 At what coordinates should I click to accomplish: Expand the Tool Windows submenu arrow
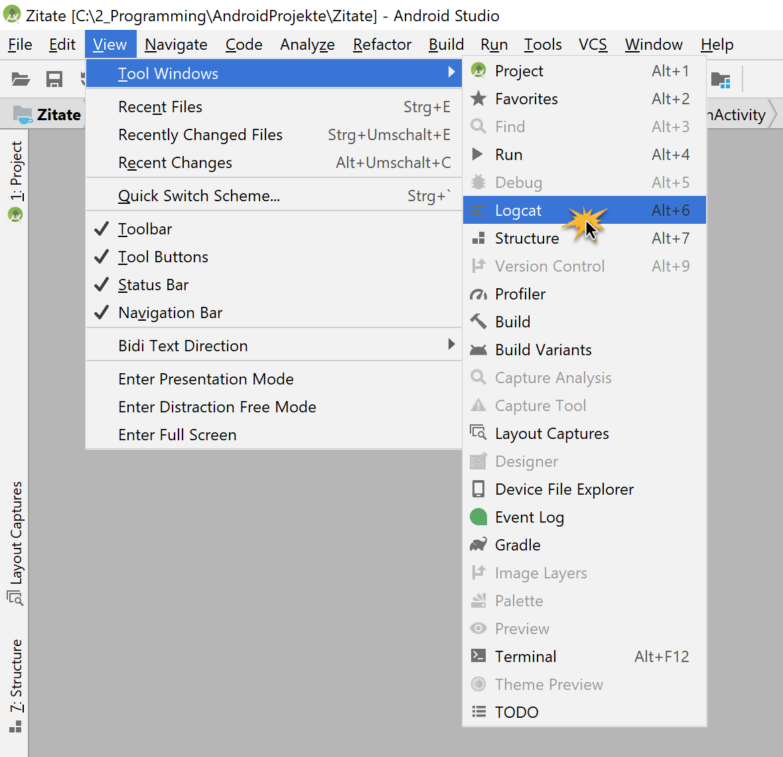click(x=451, y=72)
